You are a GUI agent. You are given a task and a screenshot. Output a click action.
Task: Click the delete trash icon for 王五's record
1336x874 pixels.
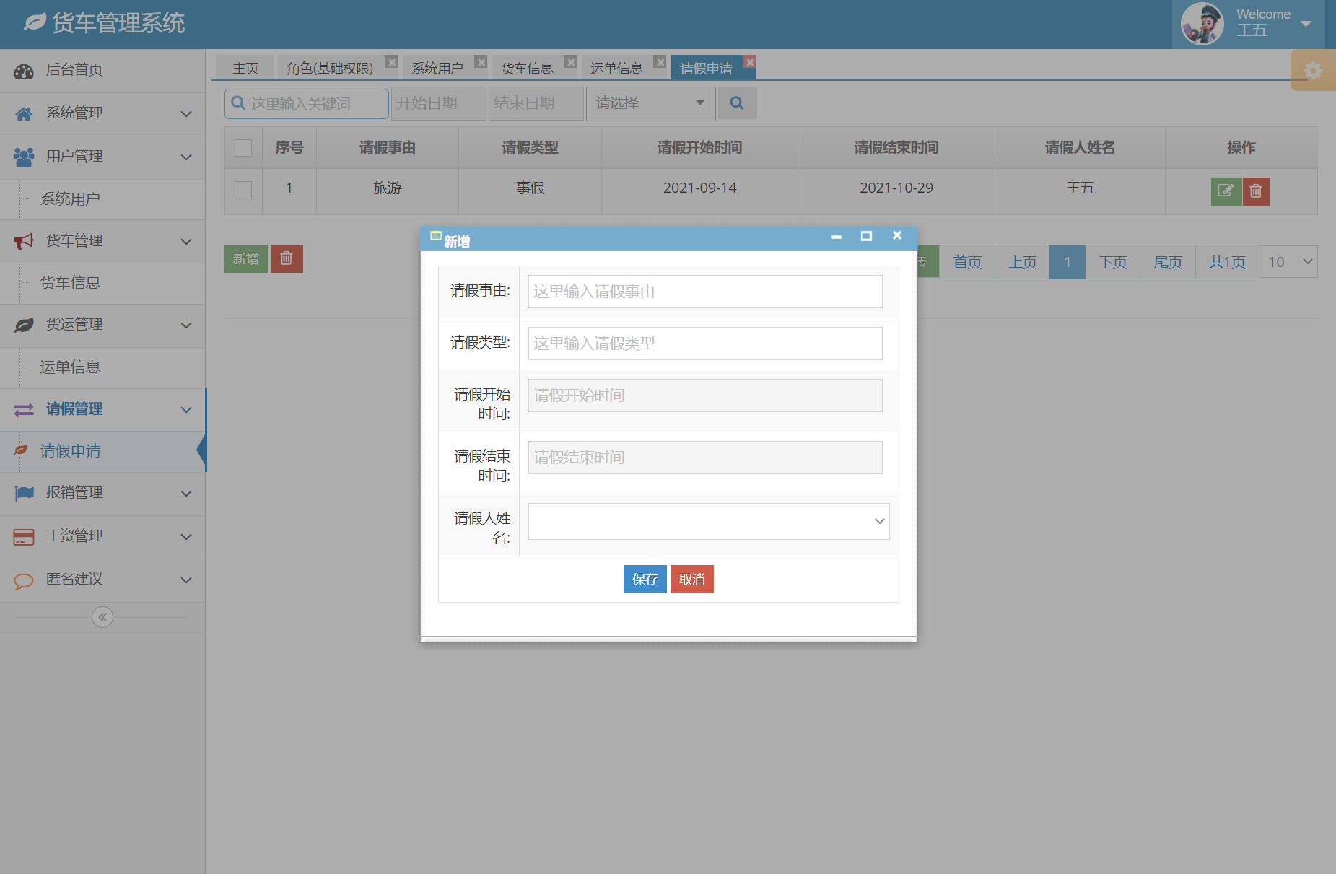pos(1256,191)
